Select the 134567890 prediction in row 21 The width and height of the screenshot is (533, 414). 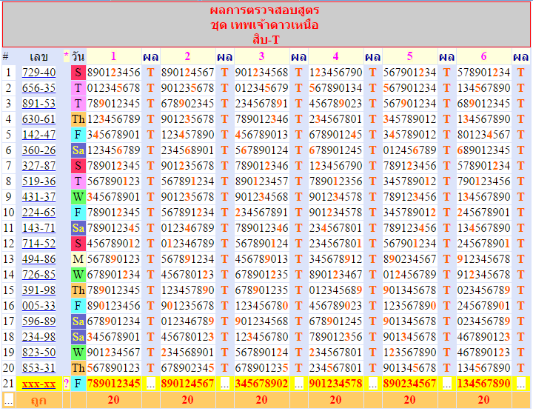click(483, 384)
